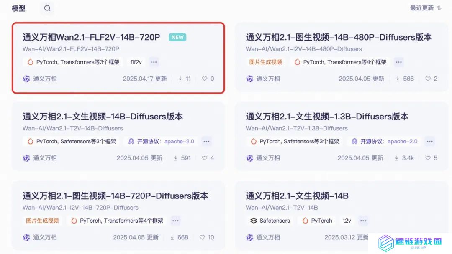Image resolution: width=452 pixels, height=254 pixels.
Task: Click the 模型 heading
Action: [x=18, y=8]
